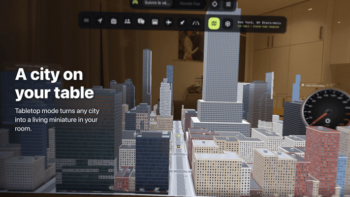Open the two-people multiplayer icon
Image resolution: width=350 pixels, height=197 pixels.
click(x=127, y=21)
